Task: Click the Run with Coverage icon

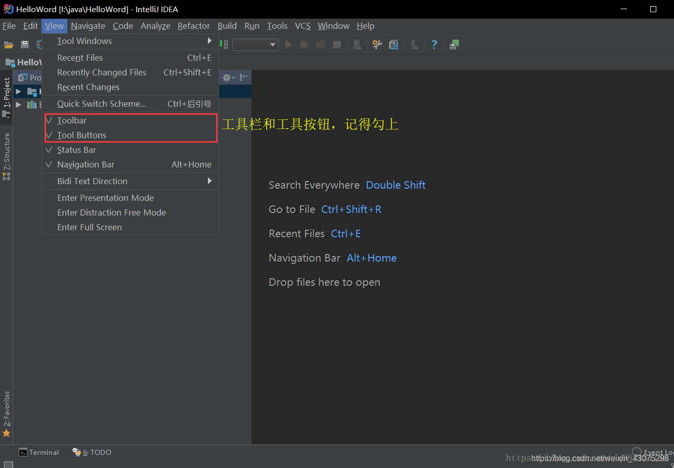Action: (x=320, y=45)
